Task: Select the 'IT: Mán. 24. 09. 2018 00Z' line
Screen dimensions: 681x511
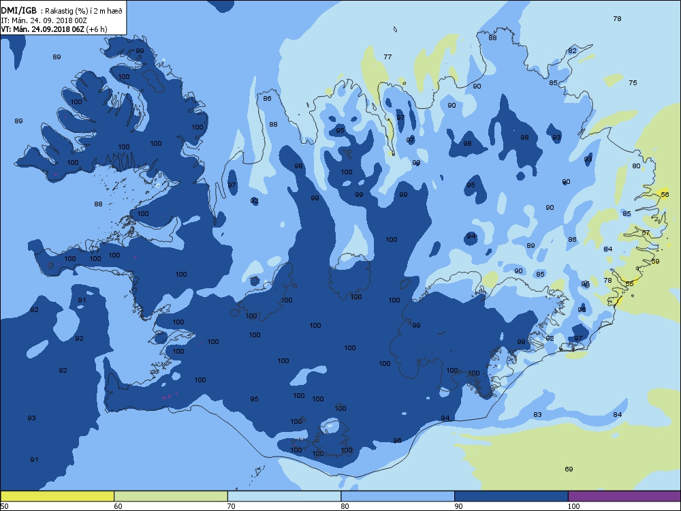Action: pyautogui.click(x=44, y=20)
